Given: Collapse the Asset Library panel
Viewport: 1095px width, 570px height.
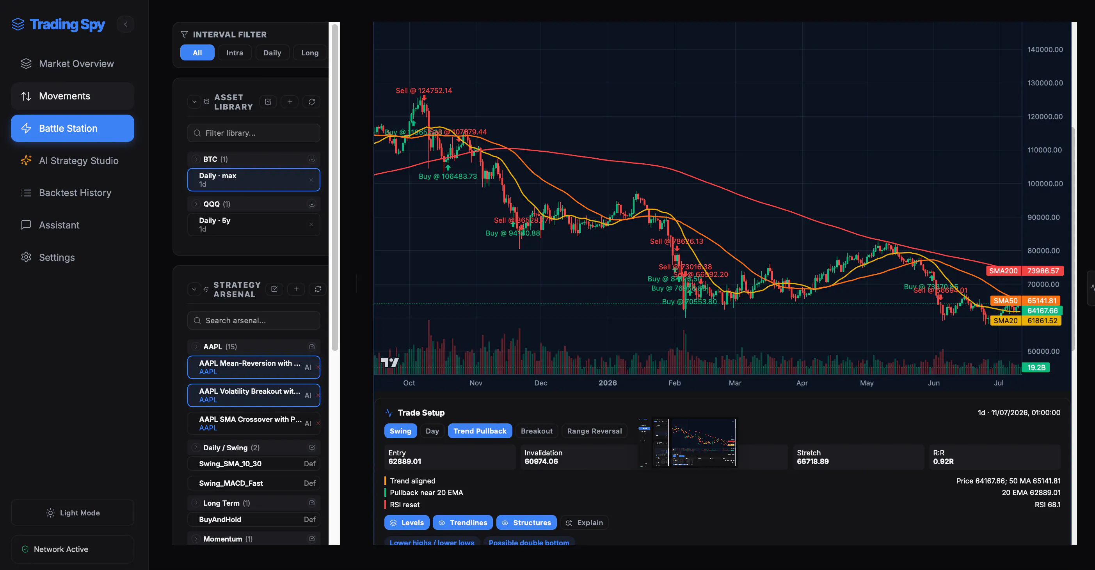Looking at the screenshot, I should [194, 102].
